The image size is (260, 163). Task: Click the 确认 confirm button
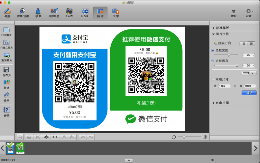(249, 93)
